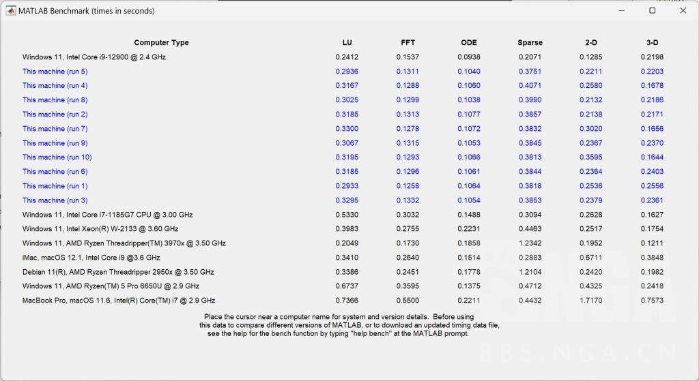Screen dimensions: 699x381
Task: Click FFT value 0.1537 for i9-12900
Action: 408,57
